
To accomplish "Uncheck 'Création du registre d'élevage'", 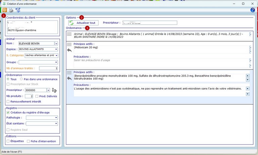I will click(8, 112).
